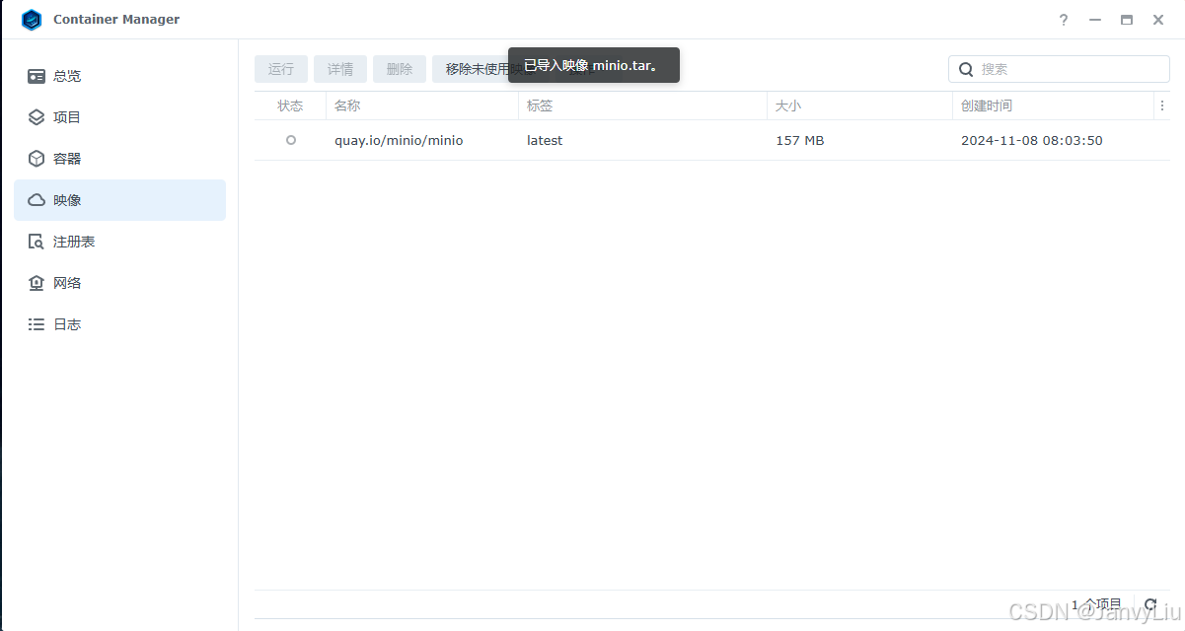Click the 注册表 search-document sidebar icon
This screenshot has width=1185, height=631.
pyautogui.click(x=37, y=242)
